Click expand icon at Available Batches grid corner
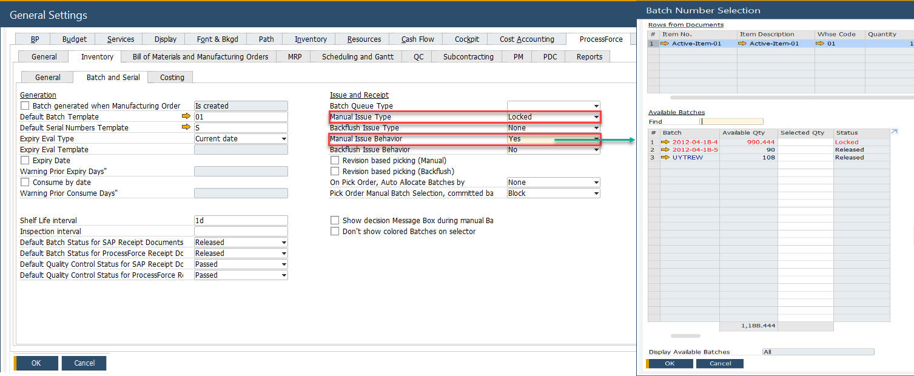The image size is (914, 376). [x=893, y=132]
